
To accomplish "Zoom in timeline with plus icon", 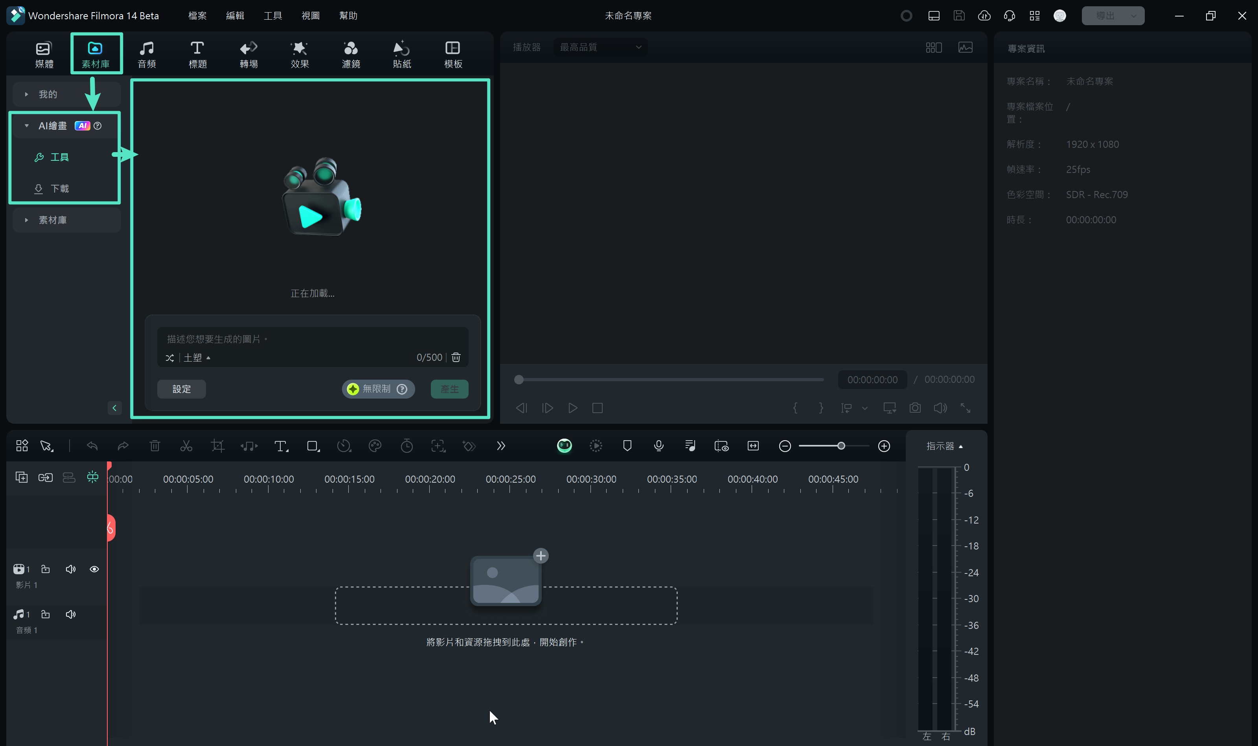I will 885,446.
